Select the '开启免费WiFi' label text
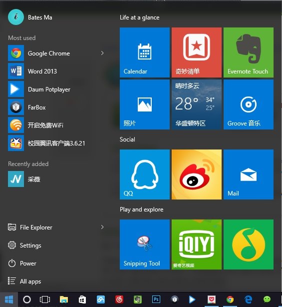 point(45,125)
